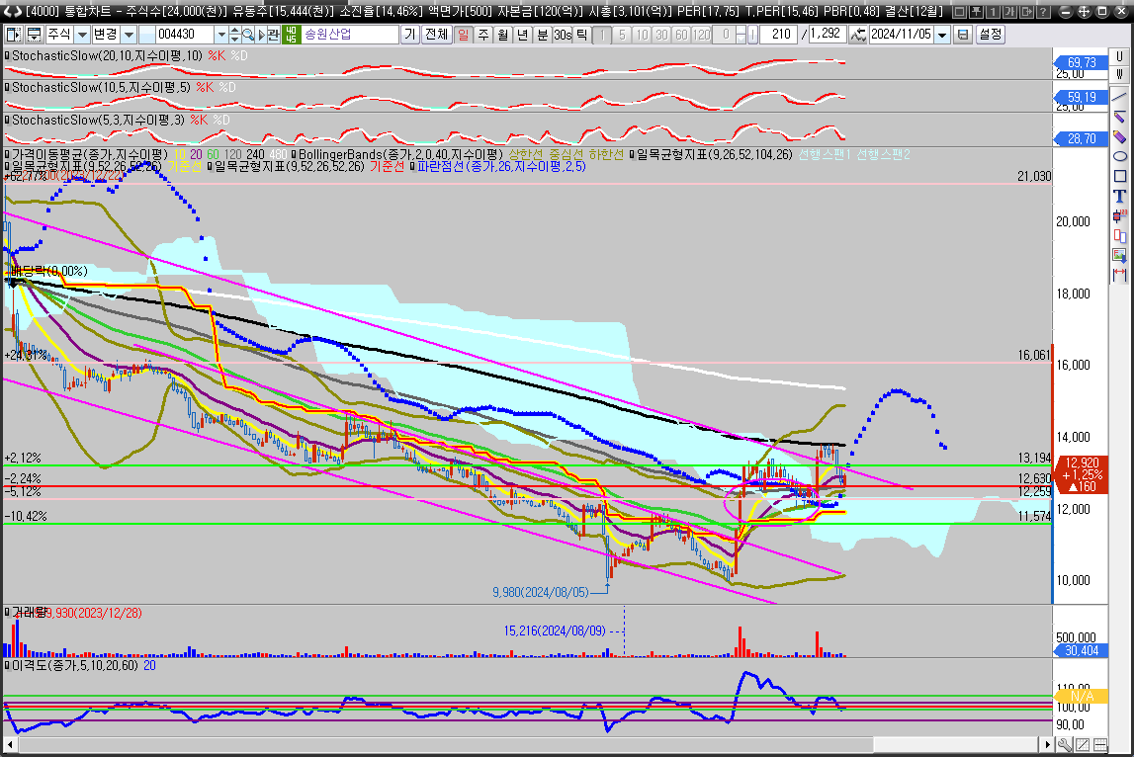This screenshot has height=757, width=1134.
Task: Click the bottom-right list layout icon
Action: (1100, 744)
